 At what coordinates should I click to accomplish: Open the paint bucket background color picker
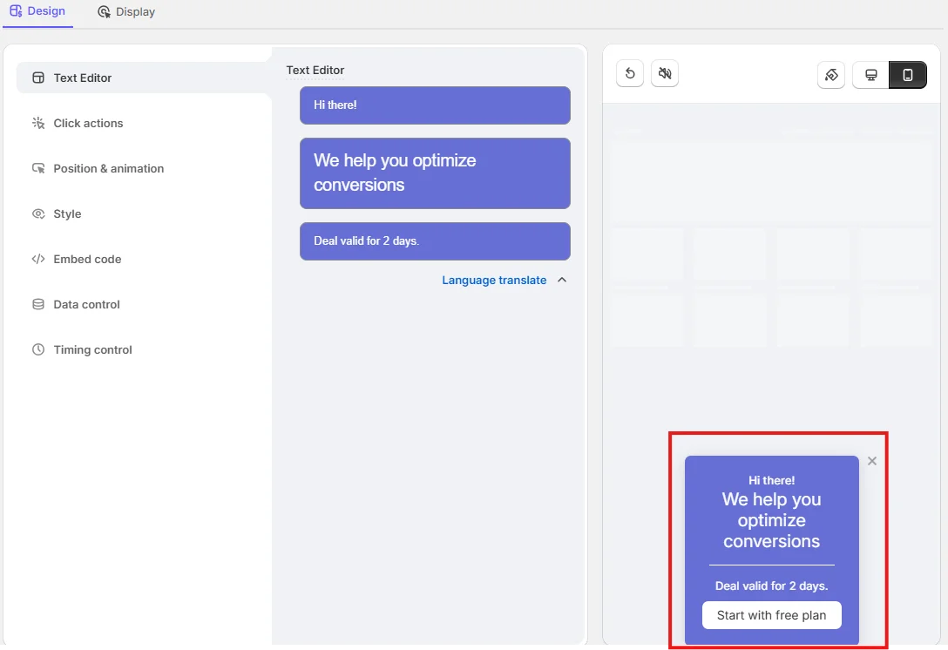pos(831,75)
